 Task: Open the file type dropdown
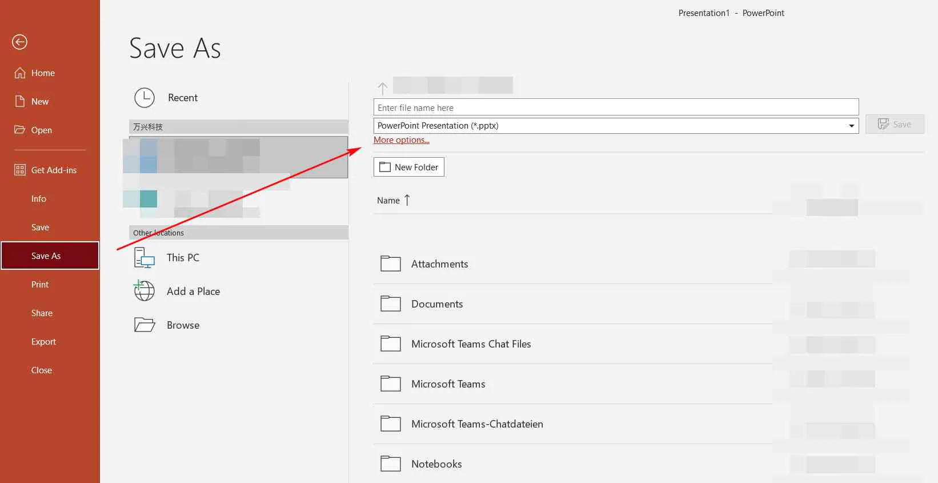[851, 126]
